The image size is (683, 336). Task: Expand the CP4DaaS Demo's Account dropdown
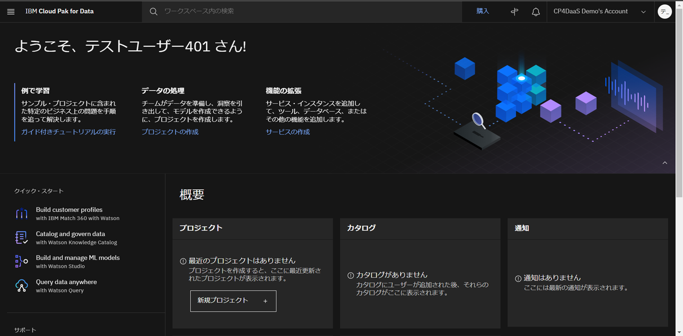coord(643,12)
